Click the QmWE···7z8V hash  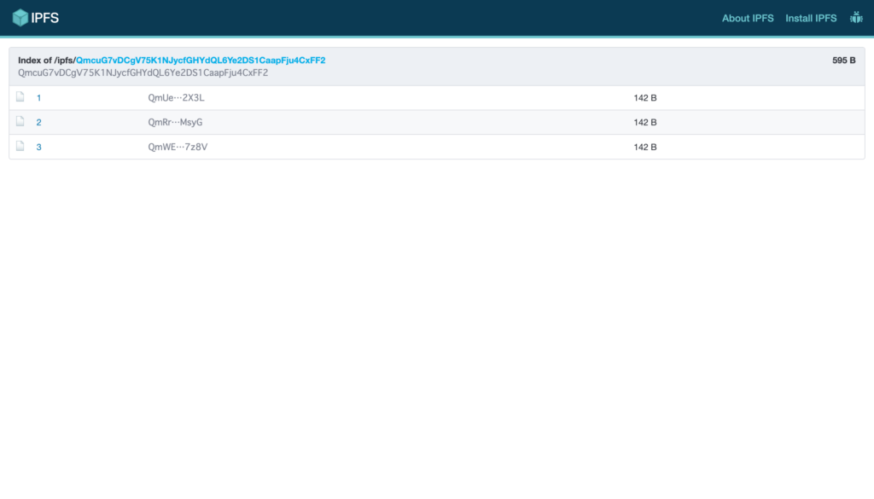pyautogui.click(x=178, y=147)
